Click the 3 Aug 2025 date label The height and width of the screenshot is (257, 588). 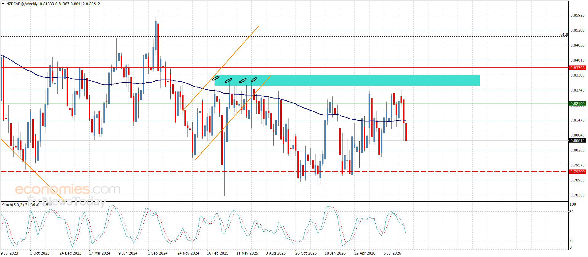click(x=276, y=253)
